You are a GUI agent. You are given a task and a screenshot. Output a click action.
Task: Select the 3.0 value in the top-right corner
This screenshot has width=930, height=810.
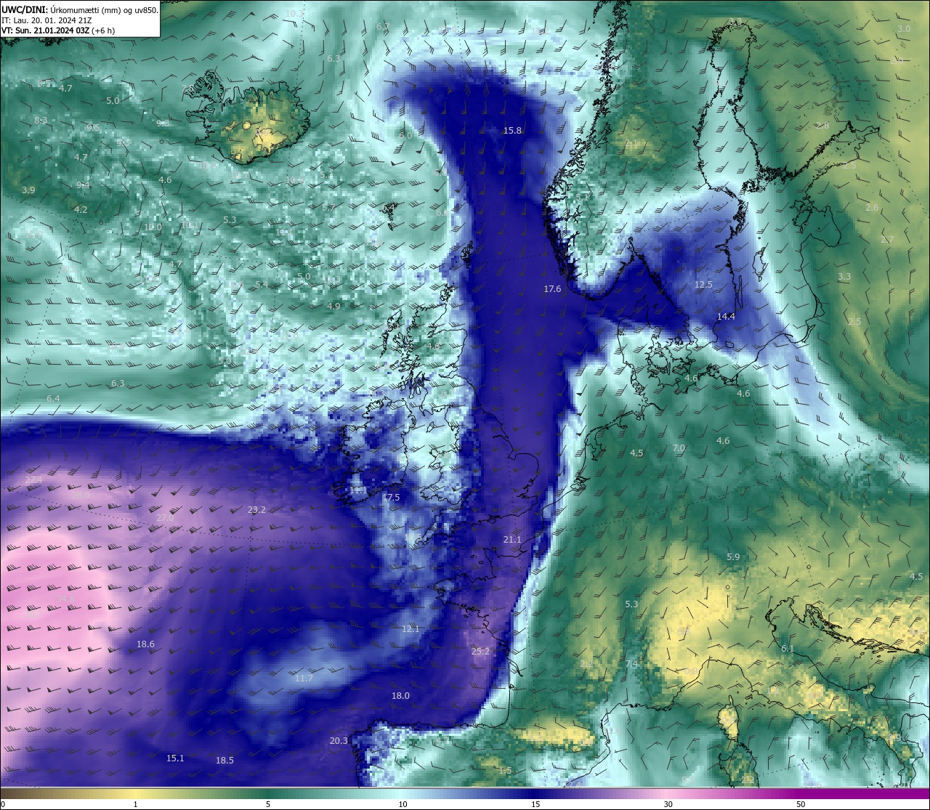pos(904,29)
